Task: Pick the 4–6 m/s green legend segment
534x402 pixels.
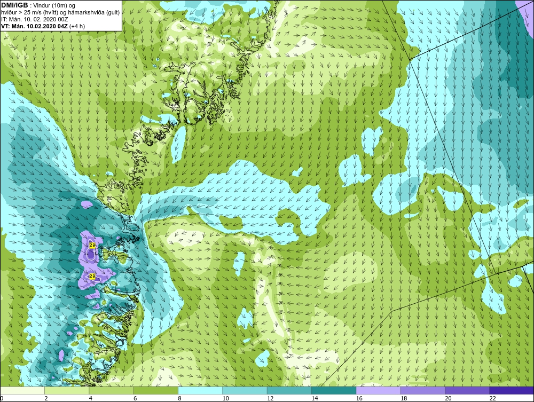Action: pos(112,391)
